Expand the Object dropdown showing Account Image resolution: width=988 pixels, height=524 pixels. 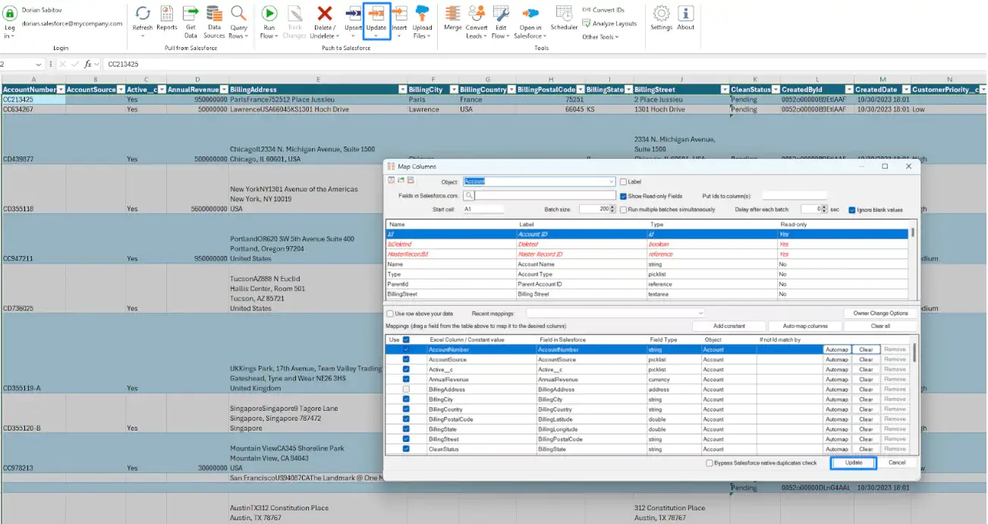[611, 182]
